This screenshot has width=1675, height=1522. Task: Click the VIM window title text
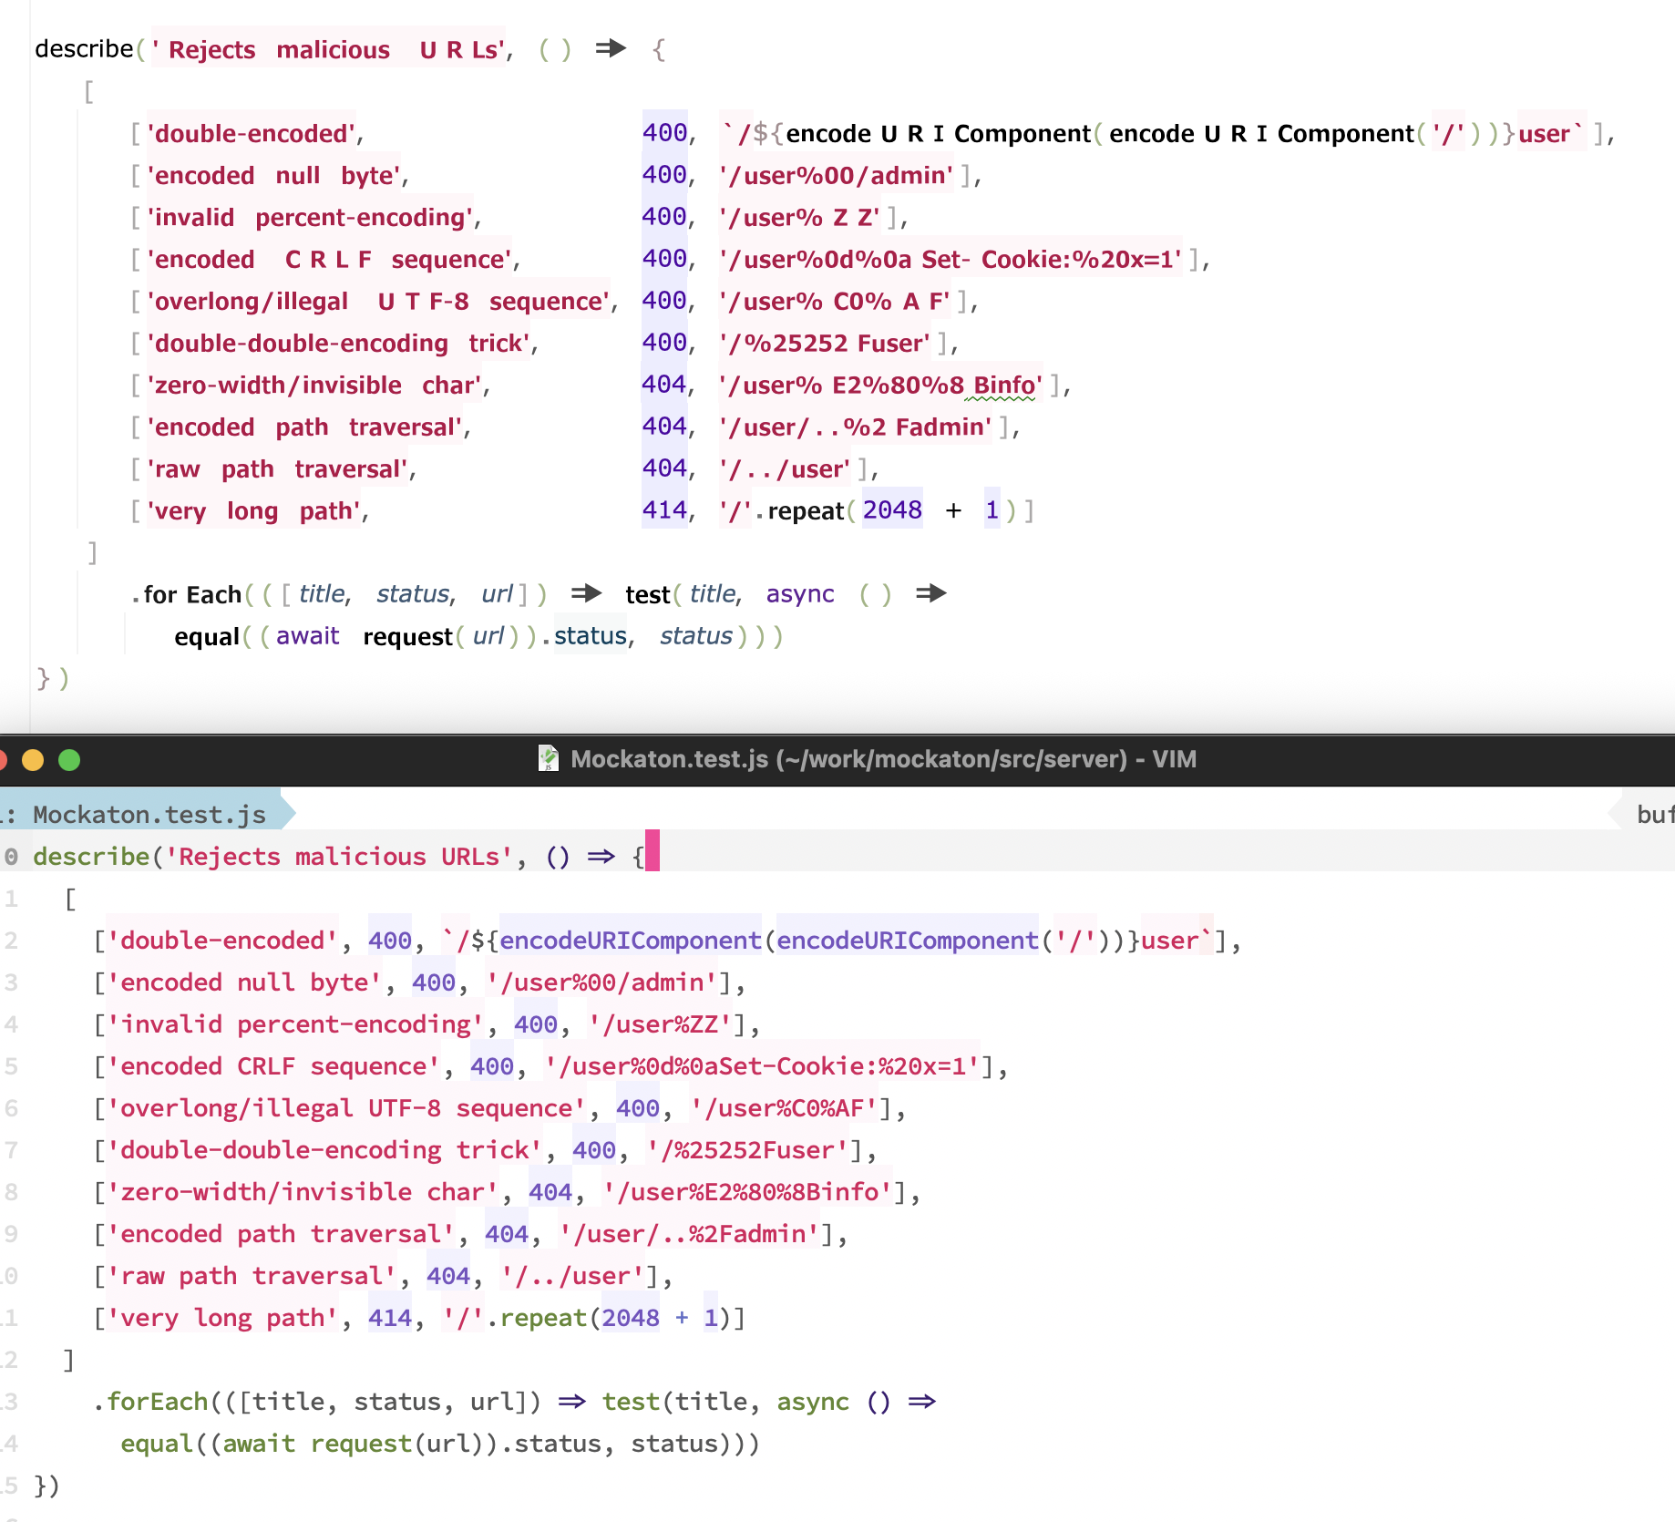(883, 758)
